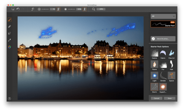Screen dimensions: 184x111
Task: Choose the Starter Pack brush pack
Action: coord(163,24)
